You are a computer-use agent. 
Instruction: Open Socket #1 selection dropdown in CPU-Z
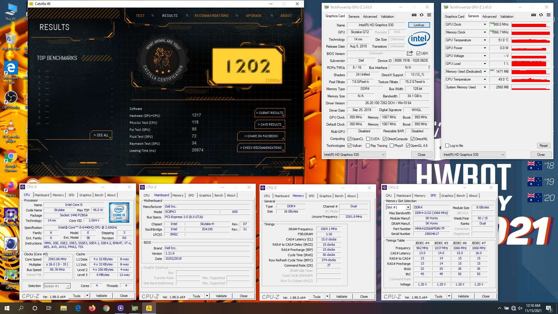coord(68,286)
